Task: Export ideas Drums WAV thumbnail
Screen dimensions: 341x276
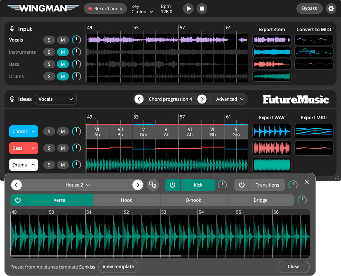Action: (272, 165)
